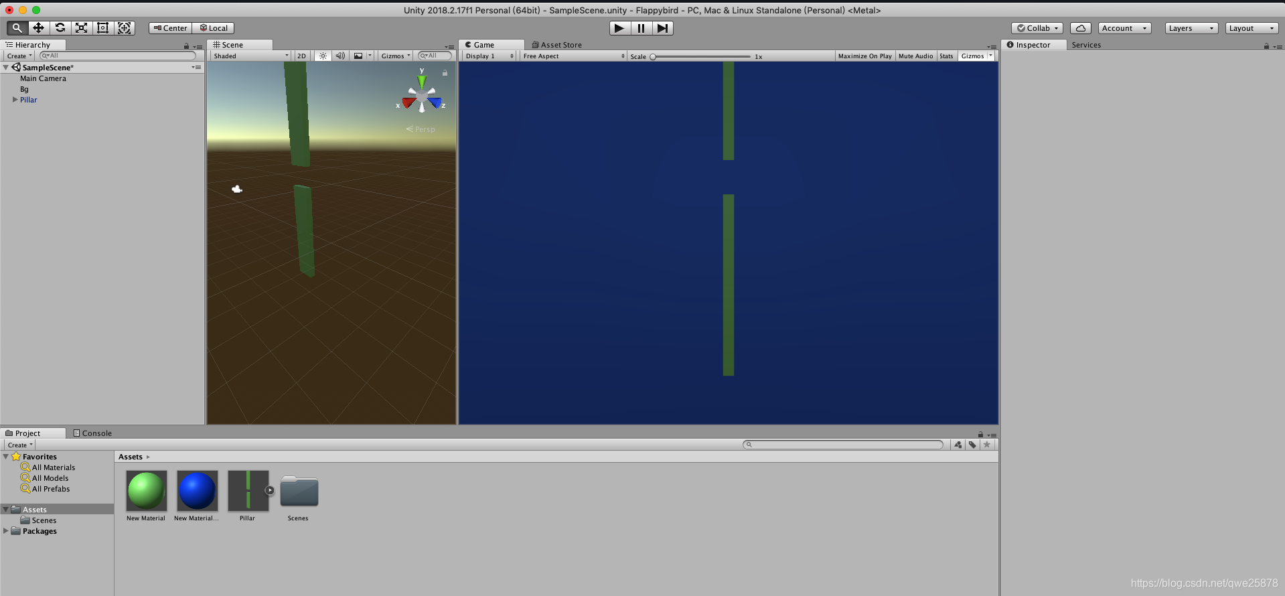Collapse Assets folder tree

point(6,510)
